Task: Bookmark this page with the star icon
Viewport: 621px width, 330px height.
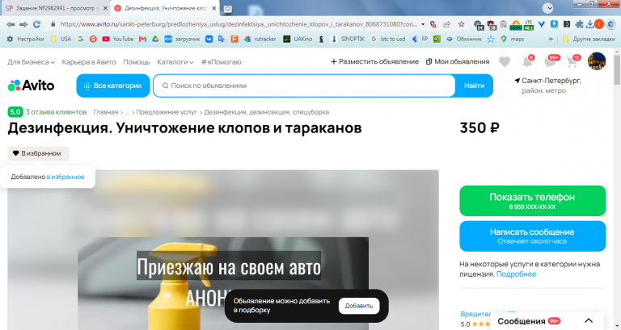Action: (x=462, y=24)
